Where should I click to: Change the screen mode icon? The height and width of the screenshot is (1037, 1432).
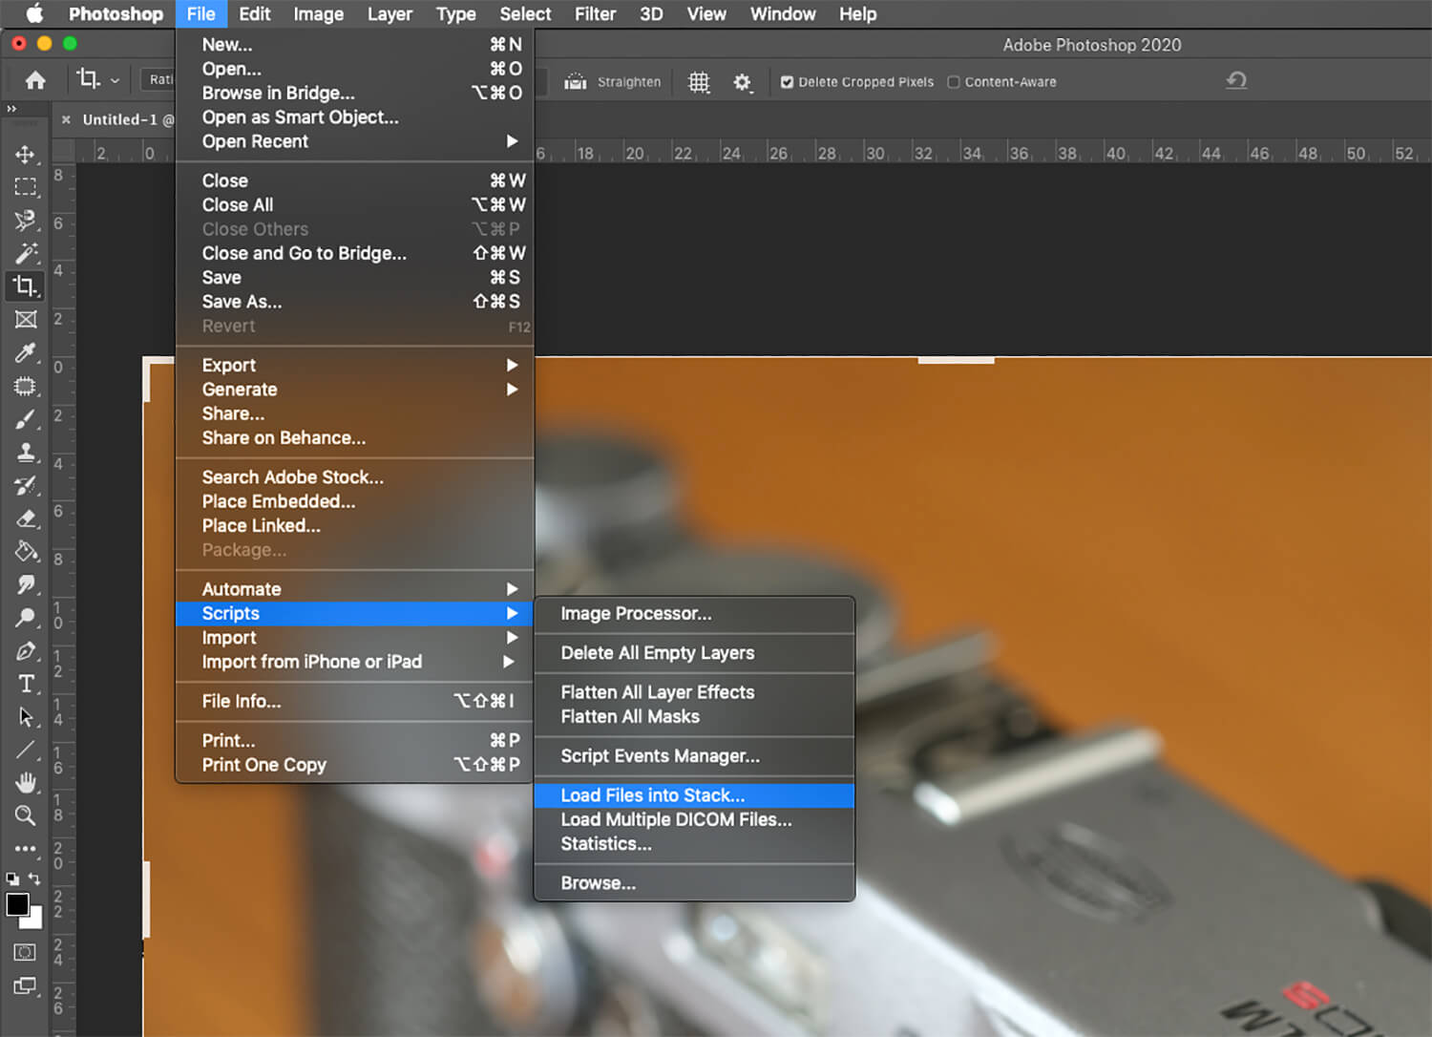pos(25,986)
